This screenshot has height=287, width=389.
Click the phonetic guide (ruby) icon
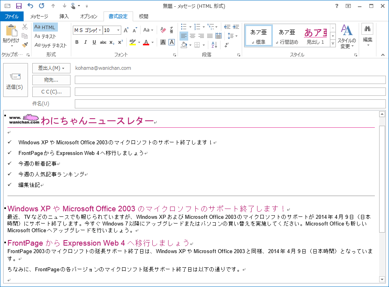[x=171, y=30]
